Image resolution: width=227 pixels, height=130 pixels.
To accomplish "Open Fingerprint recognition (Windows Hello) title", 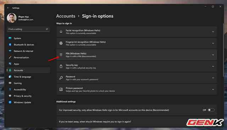I will click(86, 42).
